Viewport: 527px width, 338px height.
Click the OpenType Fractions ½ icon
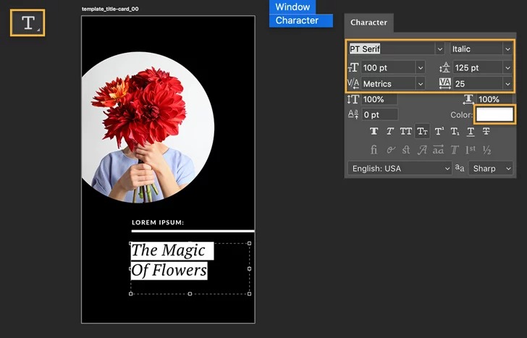pyautogui.click(x=486, y=150)
